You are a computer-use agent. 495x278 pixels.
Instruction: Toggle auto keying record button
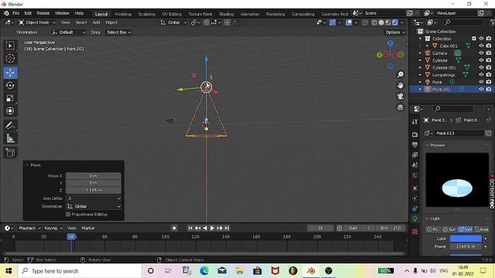point(174,228)
